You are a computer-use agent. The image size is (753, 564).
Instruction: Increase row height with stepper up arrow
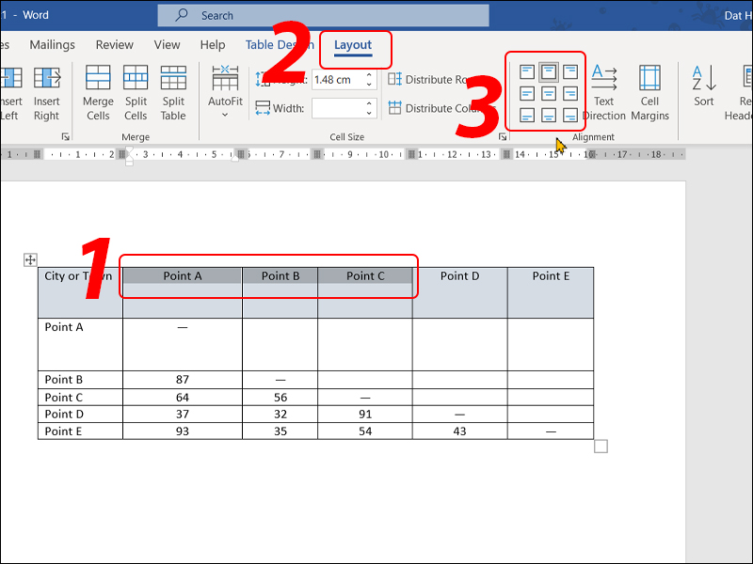[x=369, y=75]
